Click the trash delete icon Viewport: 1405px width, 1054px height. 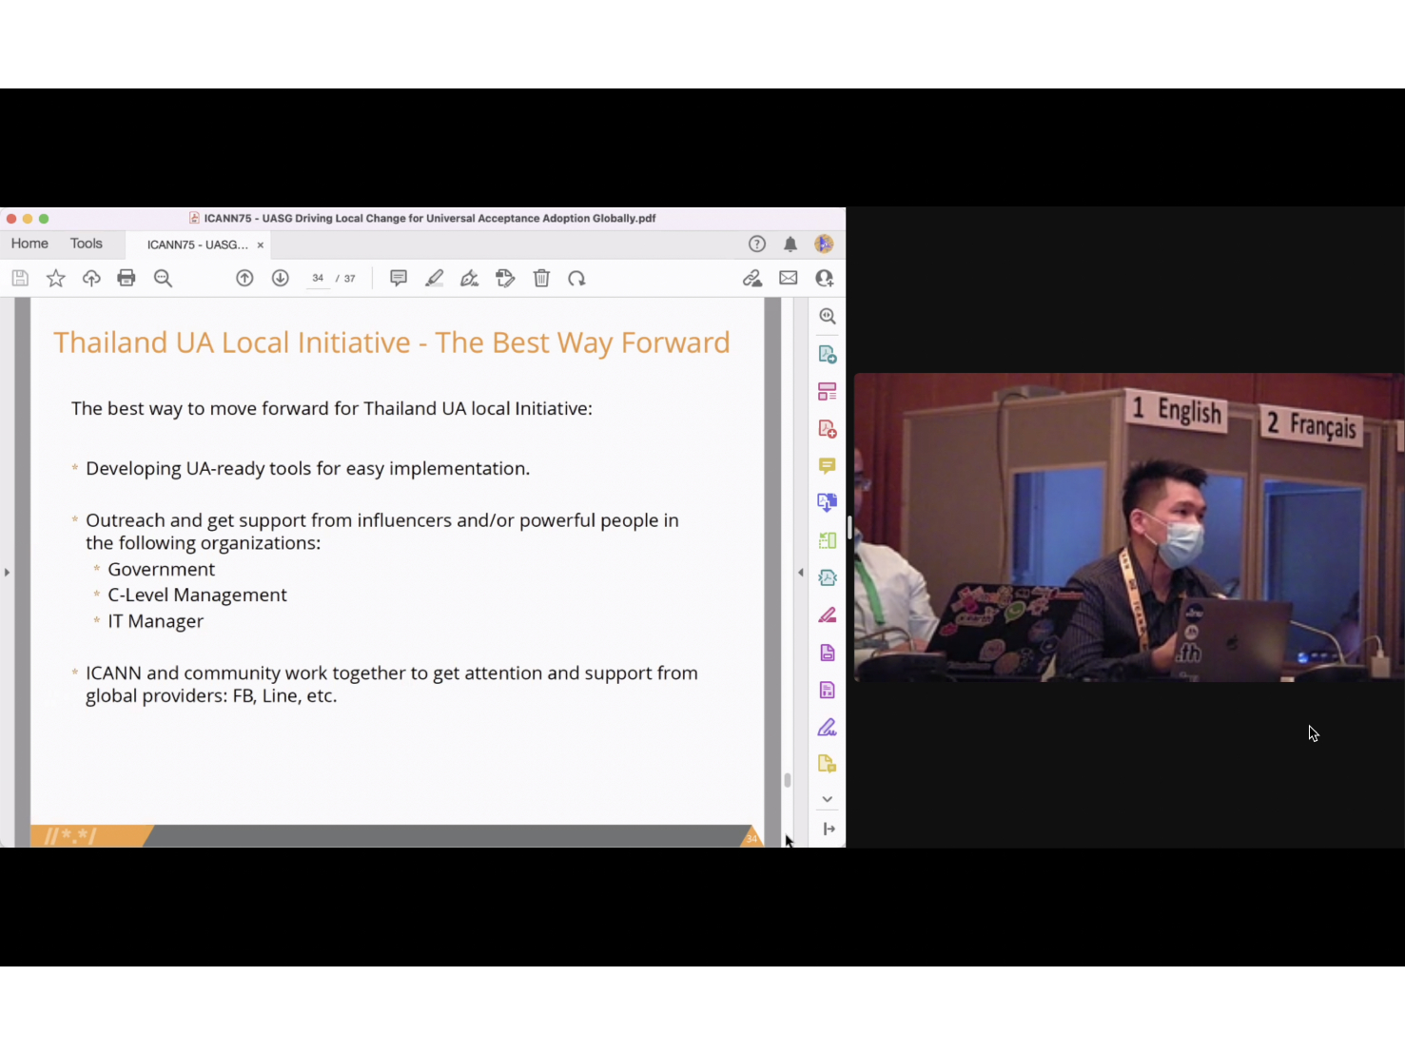coord(541,278)
